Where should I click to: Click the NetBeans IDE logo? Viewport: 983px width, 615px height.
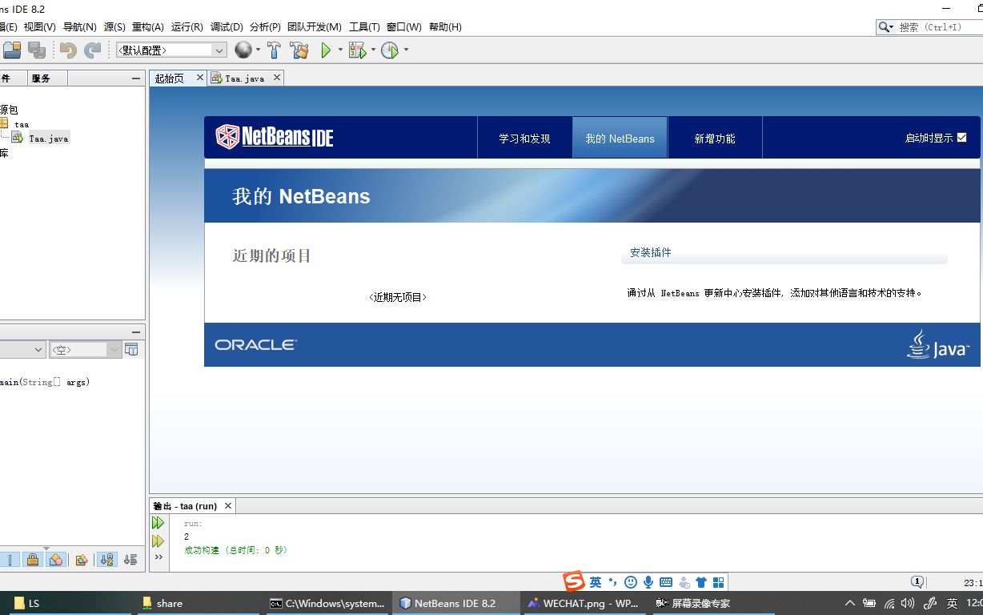275,137
